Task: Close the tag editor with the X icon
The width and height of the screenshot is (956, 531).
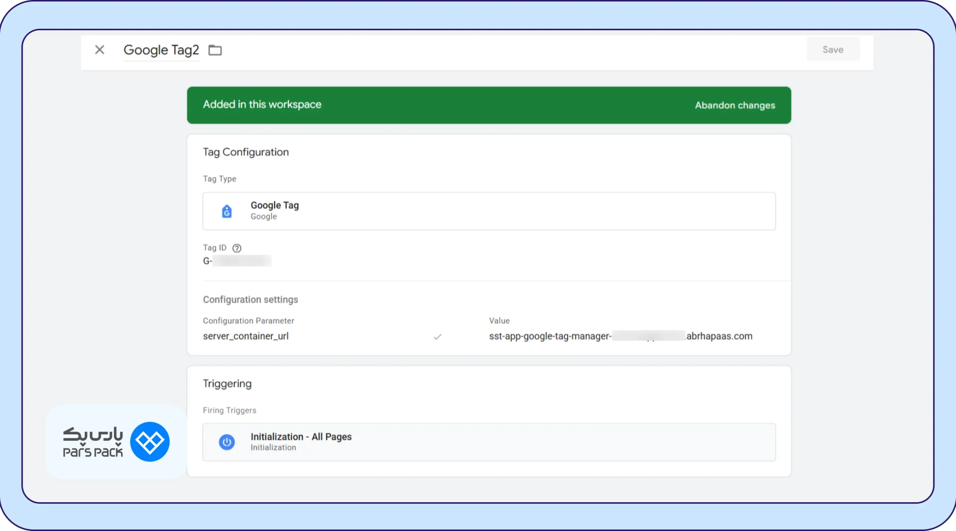Action: click(100, 50)
